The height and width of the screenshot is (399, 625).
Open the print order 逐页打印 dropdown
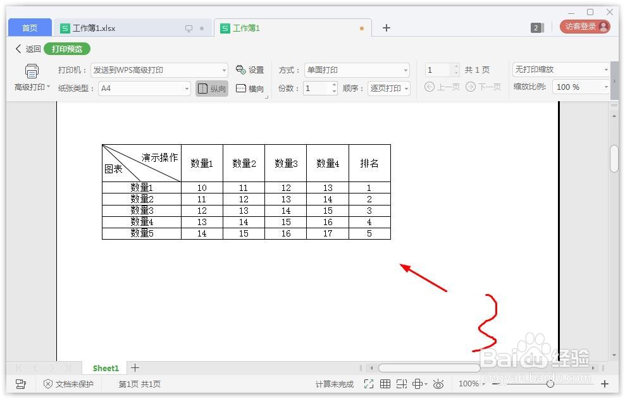(388, 89)
